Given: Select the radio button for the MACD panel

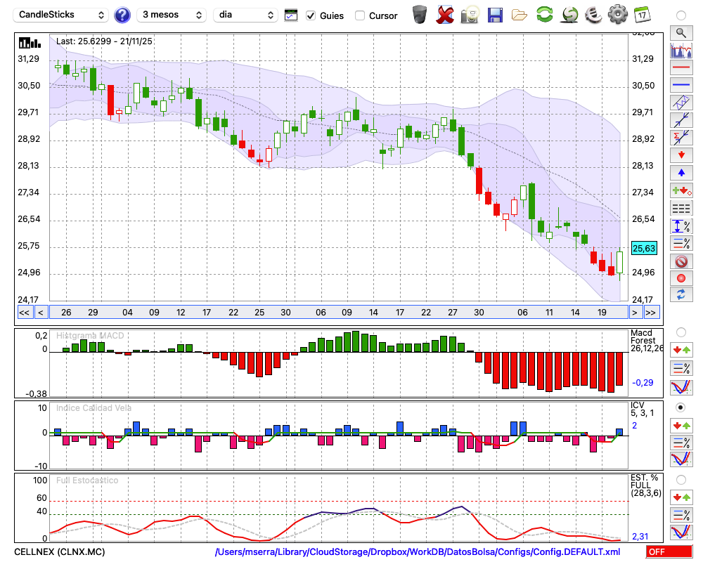Looking at the screenshot, I should (x=681, y=332).
